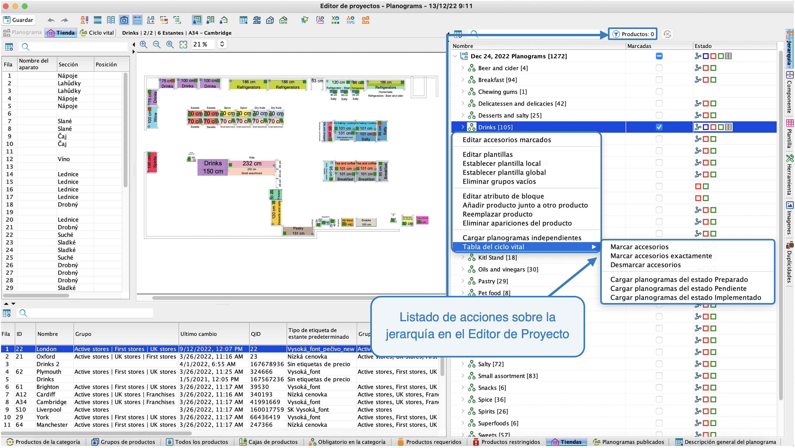Open the 21 % zoom level stepper
The width and height of the screenshot is (795, 448).
[x=222, y=44]
